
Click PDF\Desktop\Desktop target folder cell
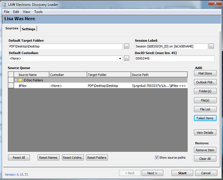(x=109, y=86)
